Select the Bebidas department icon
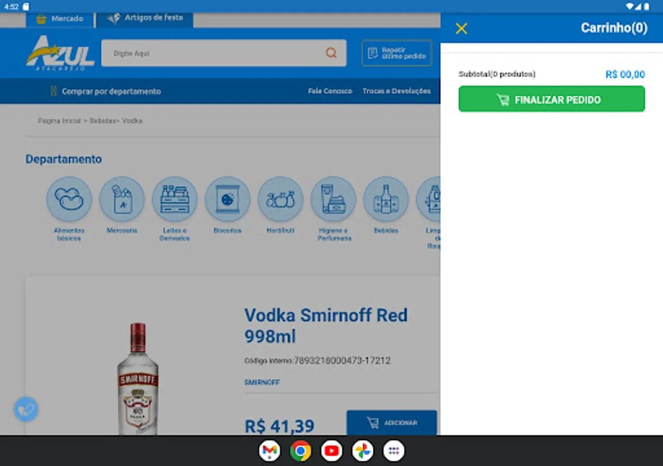This screenshot has width=663, height=466. [386, 199]
